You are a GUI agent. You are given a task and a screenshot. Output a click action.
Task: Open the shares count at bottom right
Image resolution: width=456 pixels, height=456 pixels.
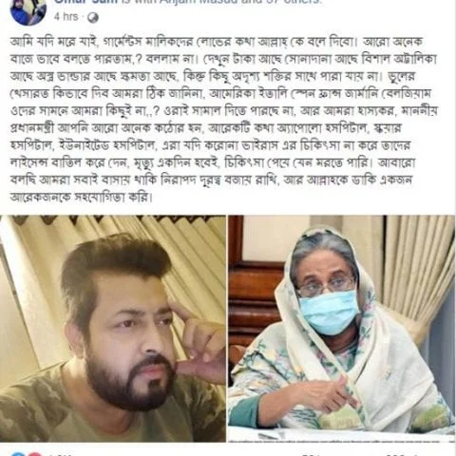click(x=402, y=455)
